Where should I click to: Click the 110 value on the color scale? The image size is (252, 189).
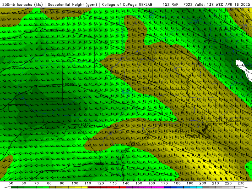pyautogui.click(x=88, y=183)
